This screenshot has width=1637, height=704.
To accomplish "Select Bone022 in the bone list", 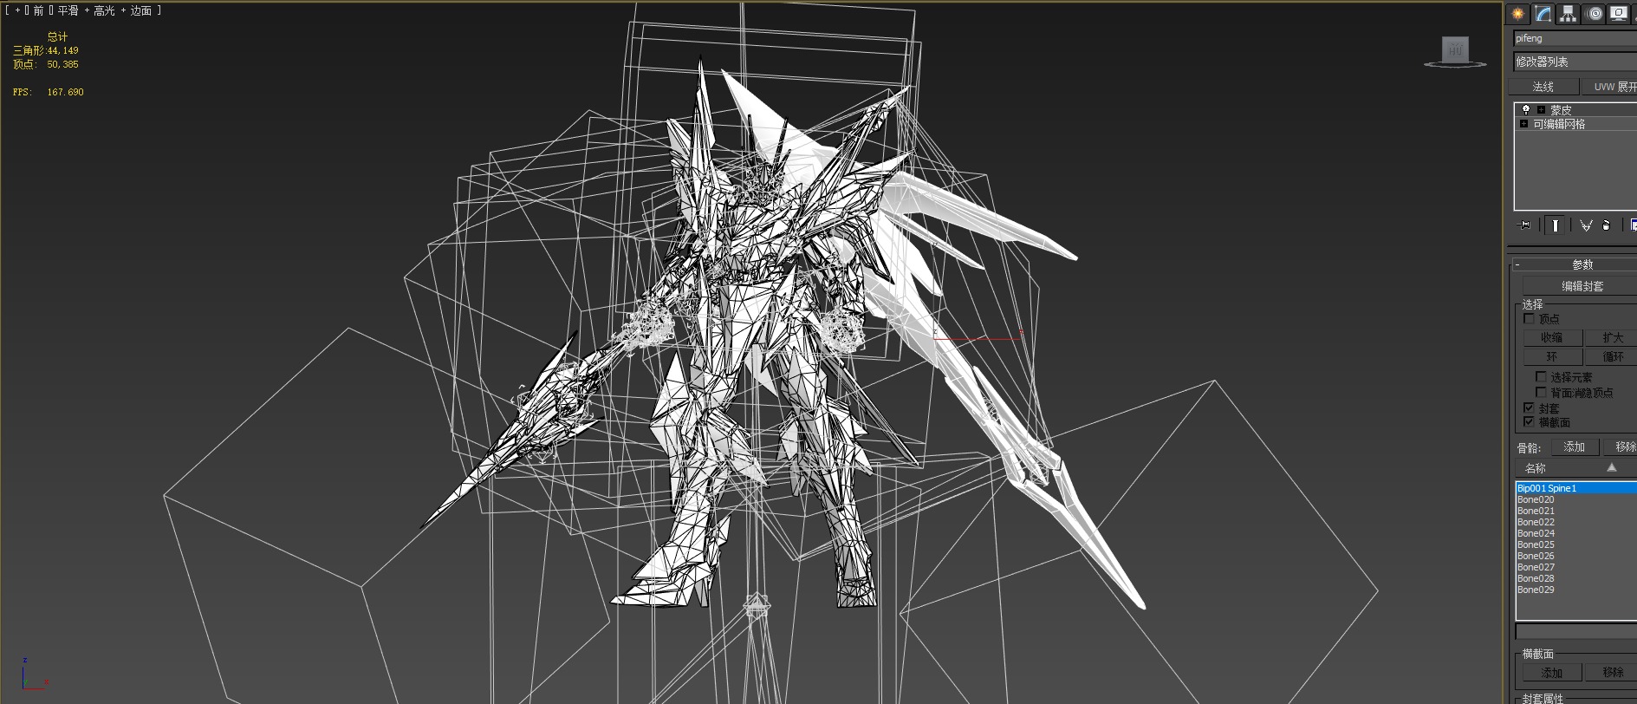I will [1575, 522].
